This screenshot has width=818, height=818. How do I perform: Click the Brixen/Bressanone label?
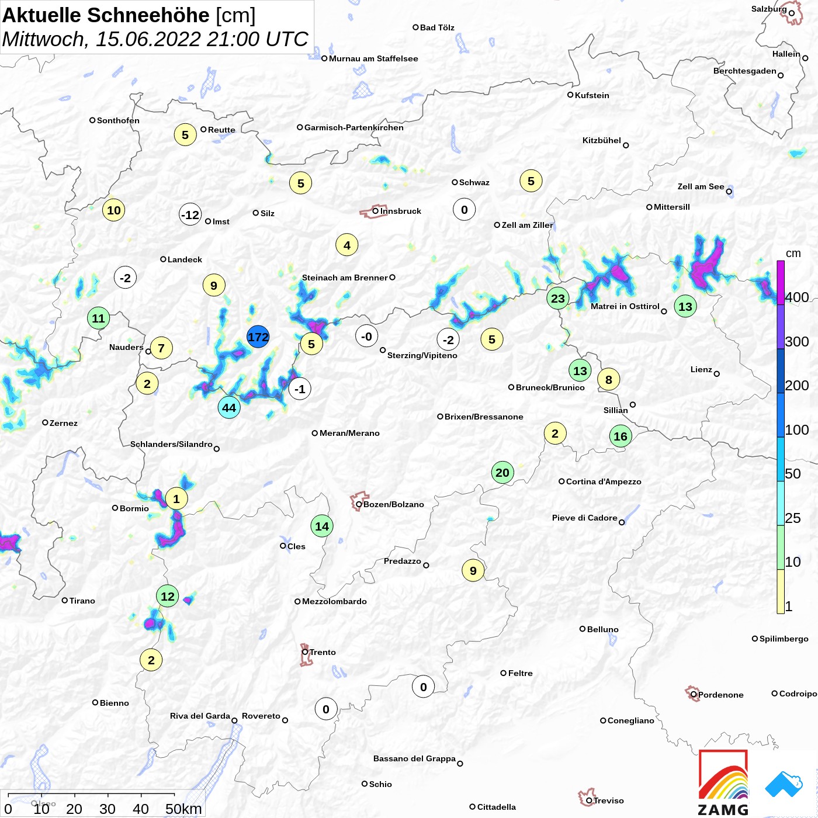[x=484, y=417]
